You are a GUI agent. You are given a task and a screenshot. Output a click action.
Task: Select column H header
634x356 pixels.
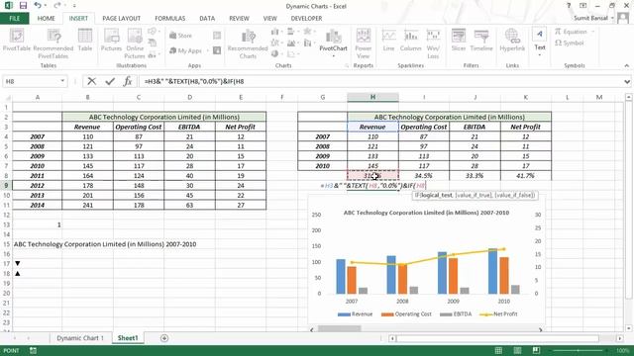[372, 97]
